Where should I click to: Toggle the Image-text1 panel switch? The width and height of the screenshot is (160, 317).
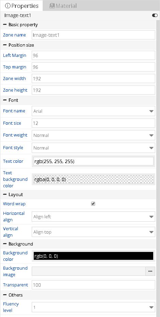point(155,15)
